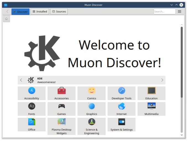The width and height of the screenshot is (188, 141).
Task: Switch to the Sources tab
Action: tap(59, 12)
